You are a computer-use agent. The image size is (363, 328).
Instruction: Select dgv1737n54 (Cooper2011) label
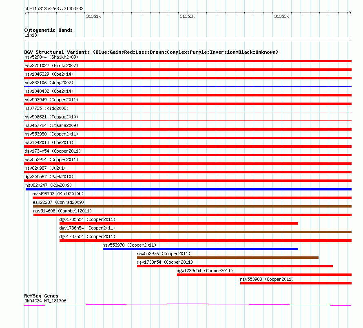[x=87, y=236]
